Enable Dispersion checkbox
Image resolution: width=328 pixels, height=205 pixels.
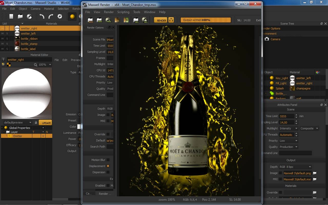pyautogui.click(x=108, y=172)
